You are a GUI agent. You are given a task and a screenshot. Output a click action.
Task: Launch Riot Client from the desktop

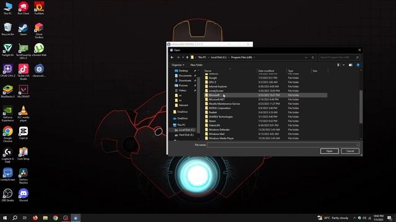pyautogui.click(x=24, y=8)
